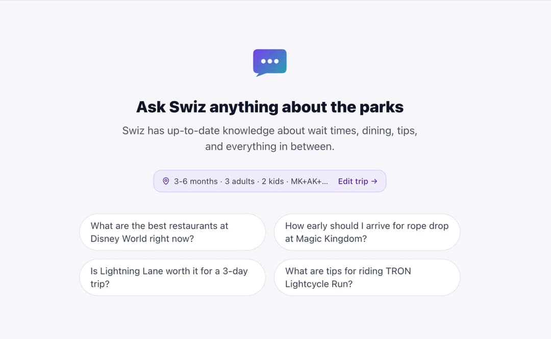Click the subtitle about wait times and dining
551x339 pixels.
(269, 138)
